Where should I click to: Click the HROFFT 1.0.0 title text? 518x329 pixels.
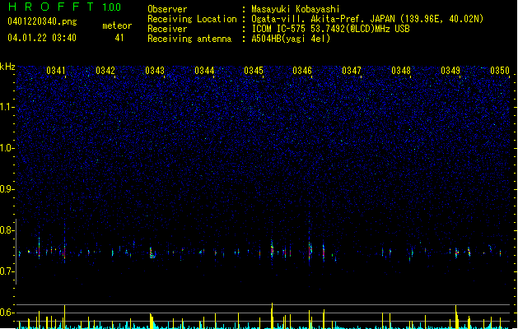click(x=65, y=7)
